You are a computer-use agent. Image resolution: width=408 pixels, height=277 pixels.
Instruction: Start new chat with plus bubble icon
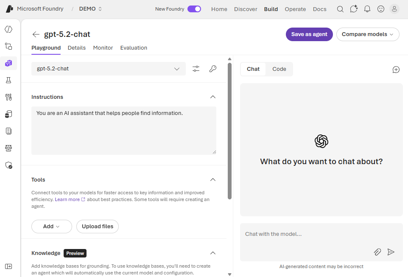pyautogui.click(x=396, y=70)
